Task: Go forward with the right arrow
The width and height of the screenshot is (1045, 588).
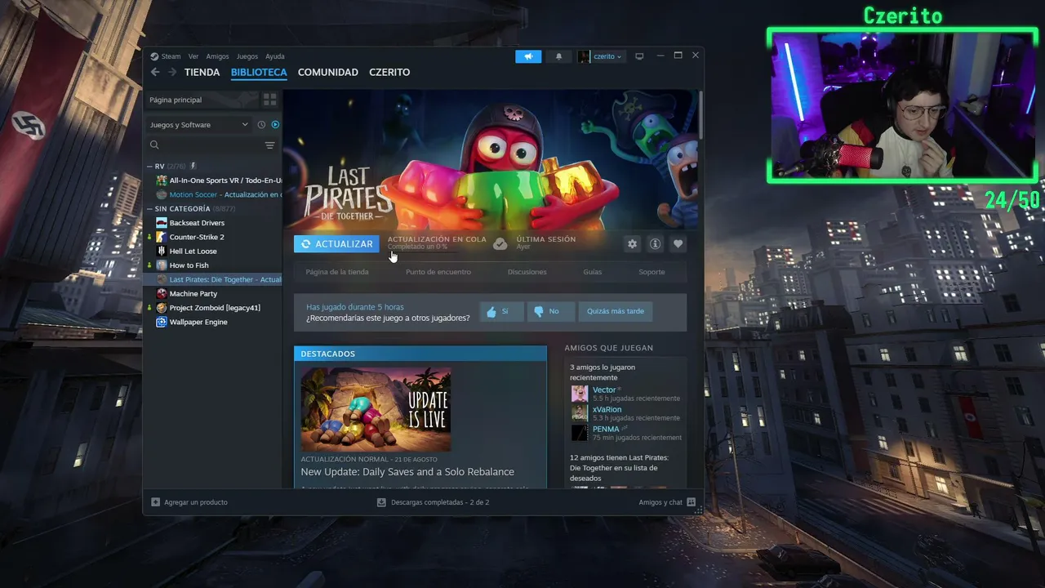Action: tap(172, 73)
